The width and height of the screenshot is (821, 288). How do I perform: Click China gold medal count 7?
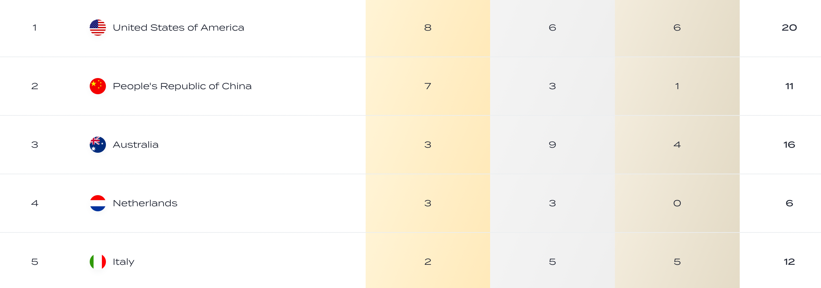click(x=428, y=86)
